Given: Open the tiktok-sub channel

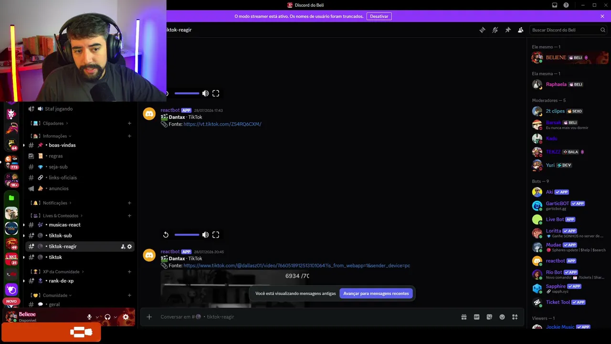Looking at the screenshot, I should click(x=80, y=236).
